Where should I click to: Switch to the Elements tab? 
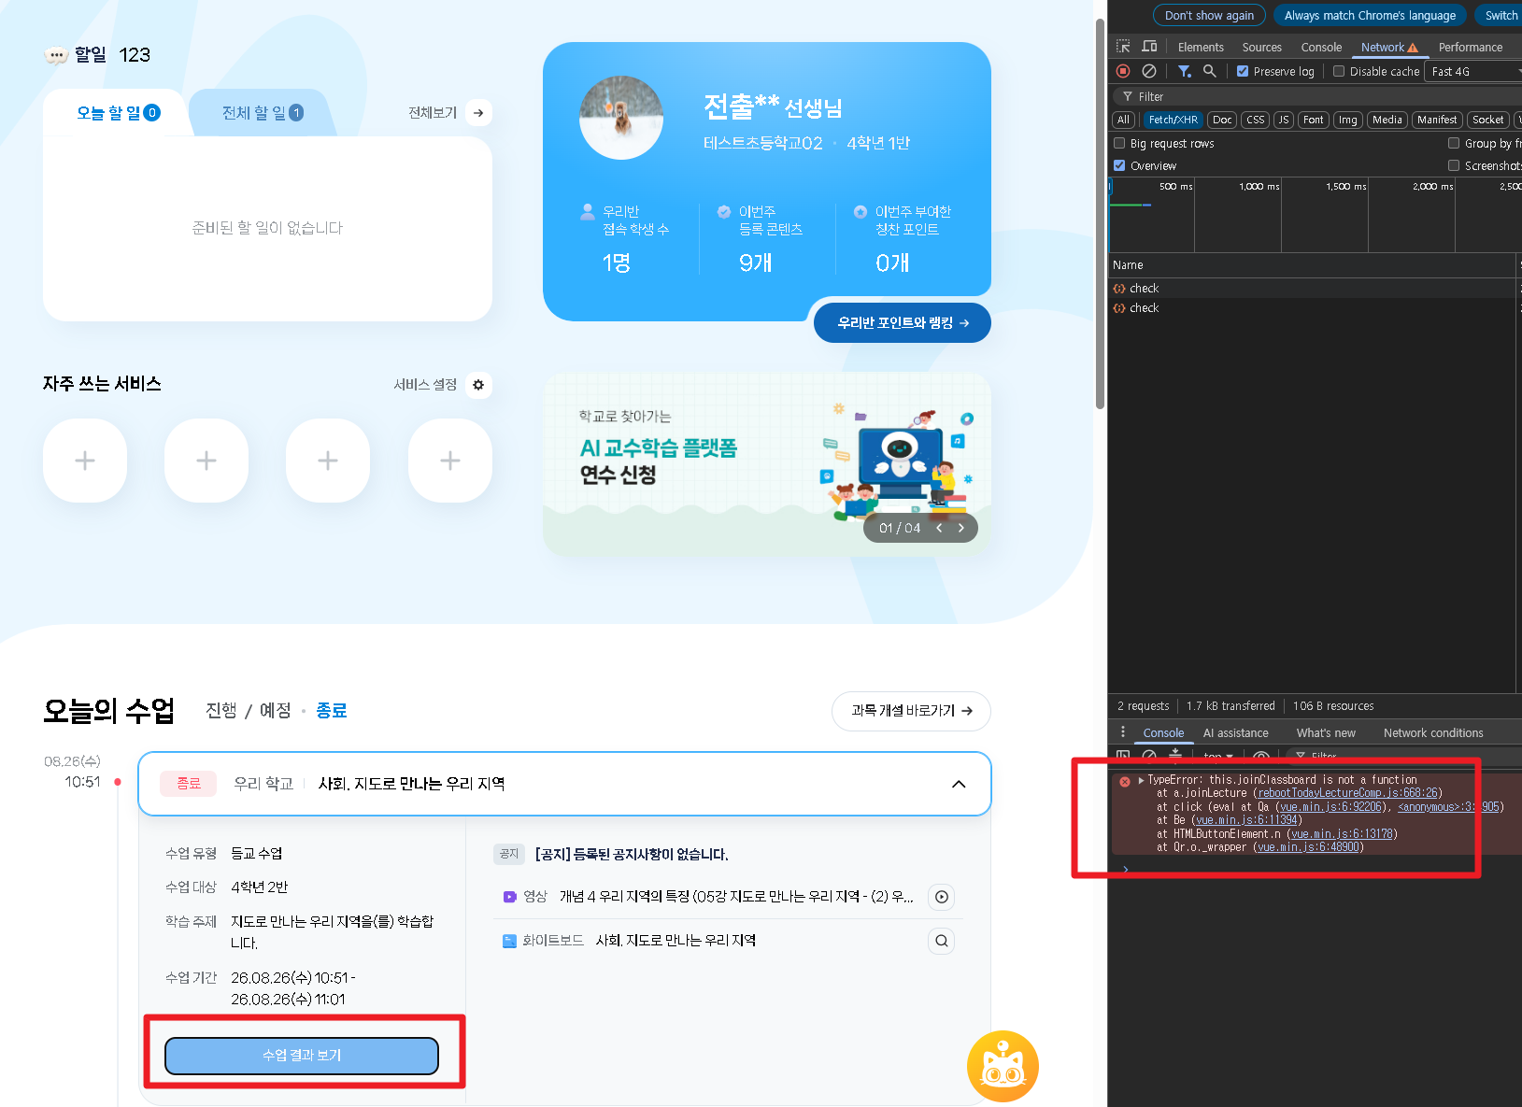[1201, 48]
